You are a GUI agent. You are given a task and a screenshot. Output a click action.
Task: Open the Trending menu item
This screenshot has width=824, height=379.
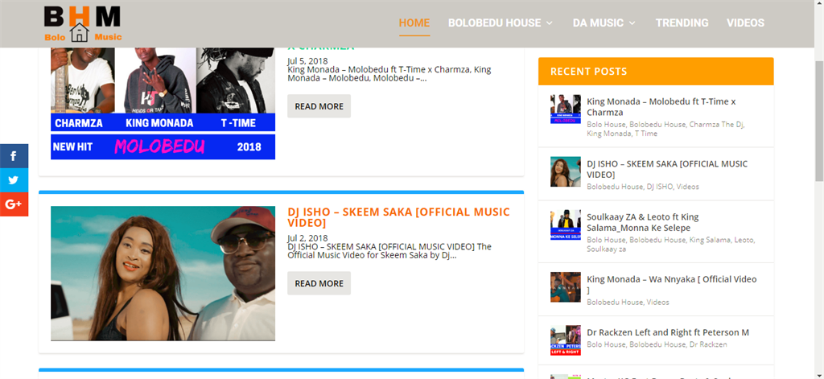click(x=682, y=23)
